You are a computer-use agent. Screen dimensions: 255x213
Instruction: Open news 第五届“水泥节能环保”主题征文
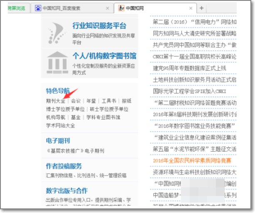pyautogui.click(x=195, y=149)
